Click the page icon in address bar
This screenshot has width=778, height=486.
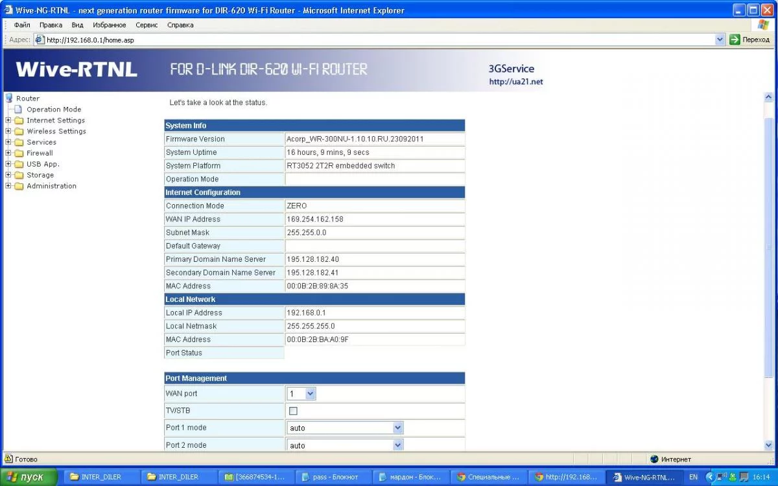point(40,40)
